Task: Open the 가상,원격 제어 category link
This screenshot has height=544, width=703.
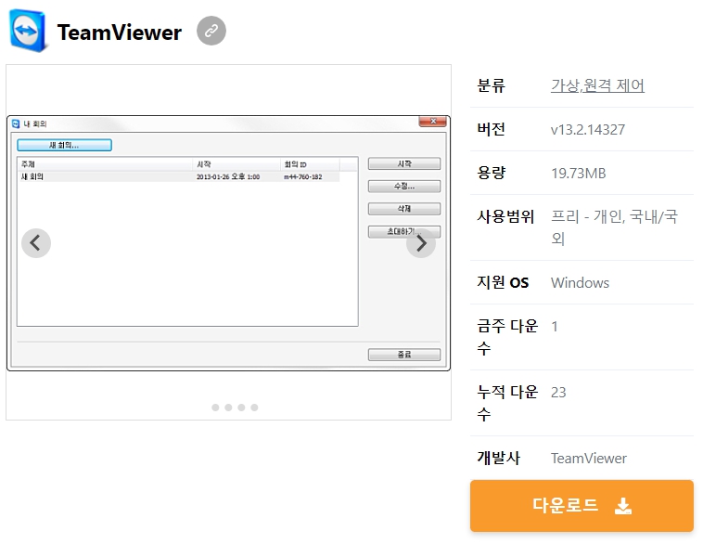Action: pyautogui.click(x=597, y=85)
